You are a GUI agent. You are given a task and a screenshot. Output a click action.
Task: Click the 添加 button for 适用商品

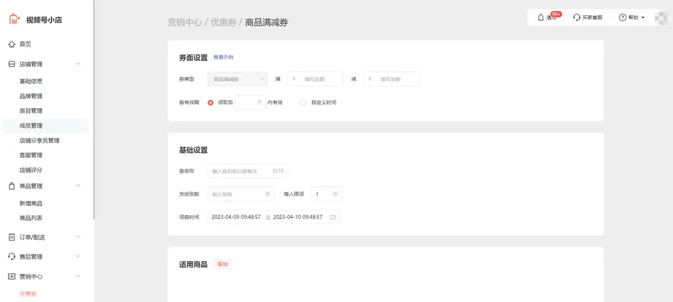223,264
